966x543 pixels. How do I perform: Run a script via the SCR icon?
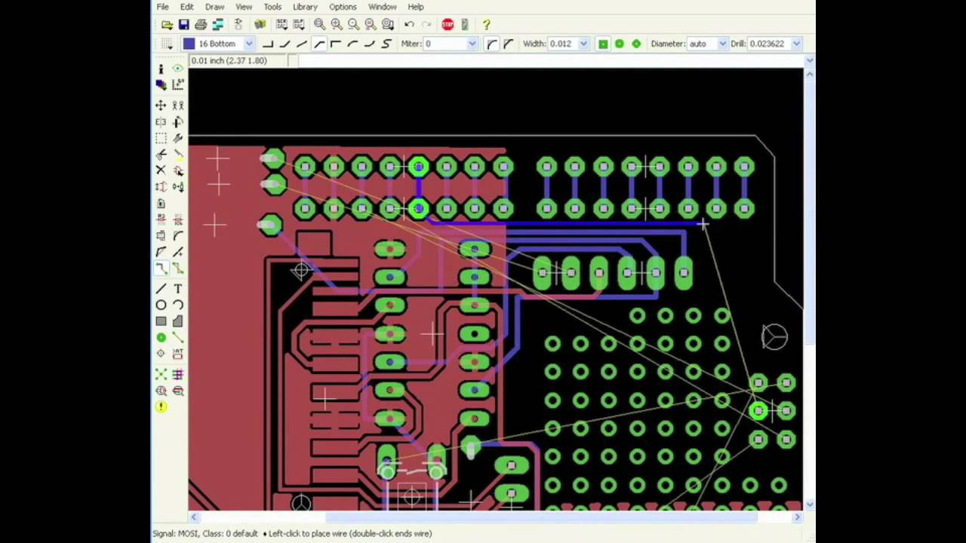tap(281, 25)
